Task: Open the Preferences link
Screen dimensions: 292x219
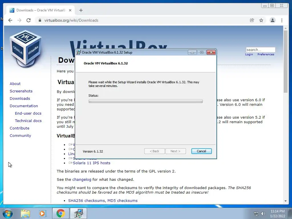Action: pos(266,54)
